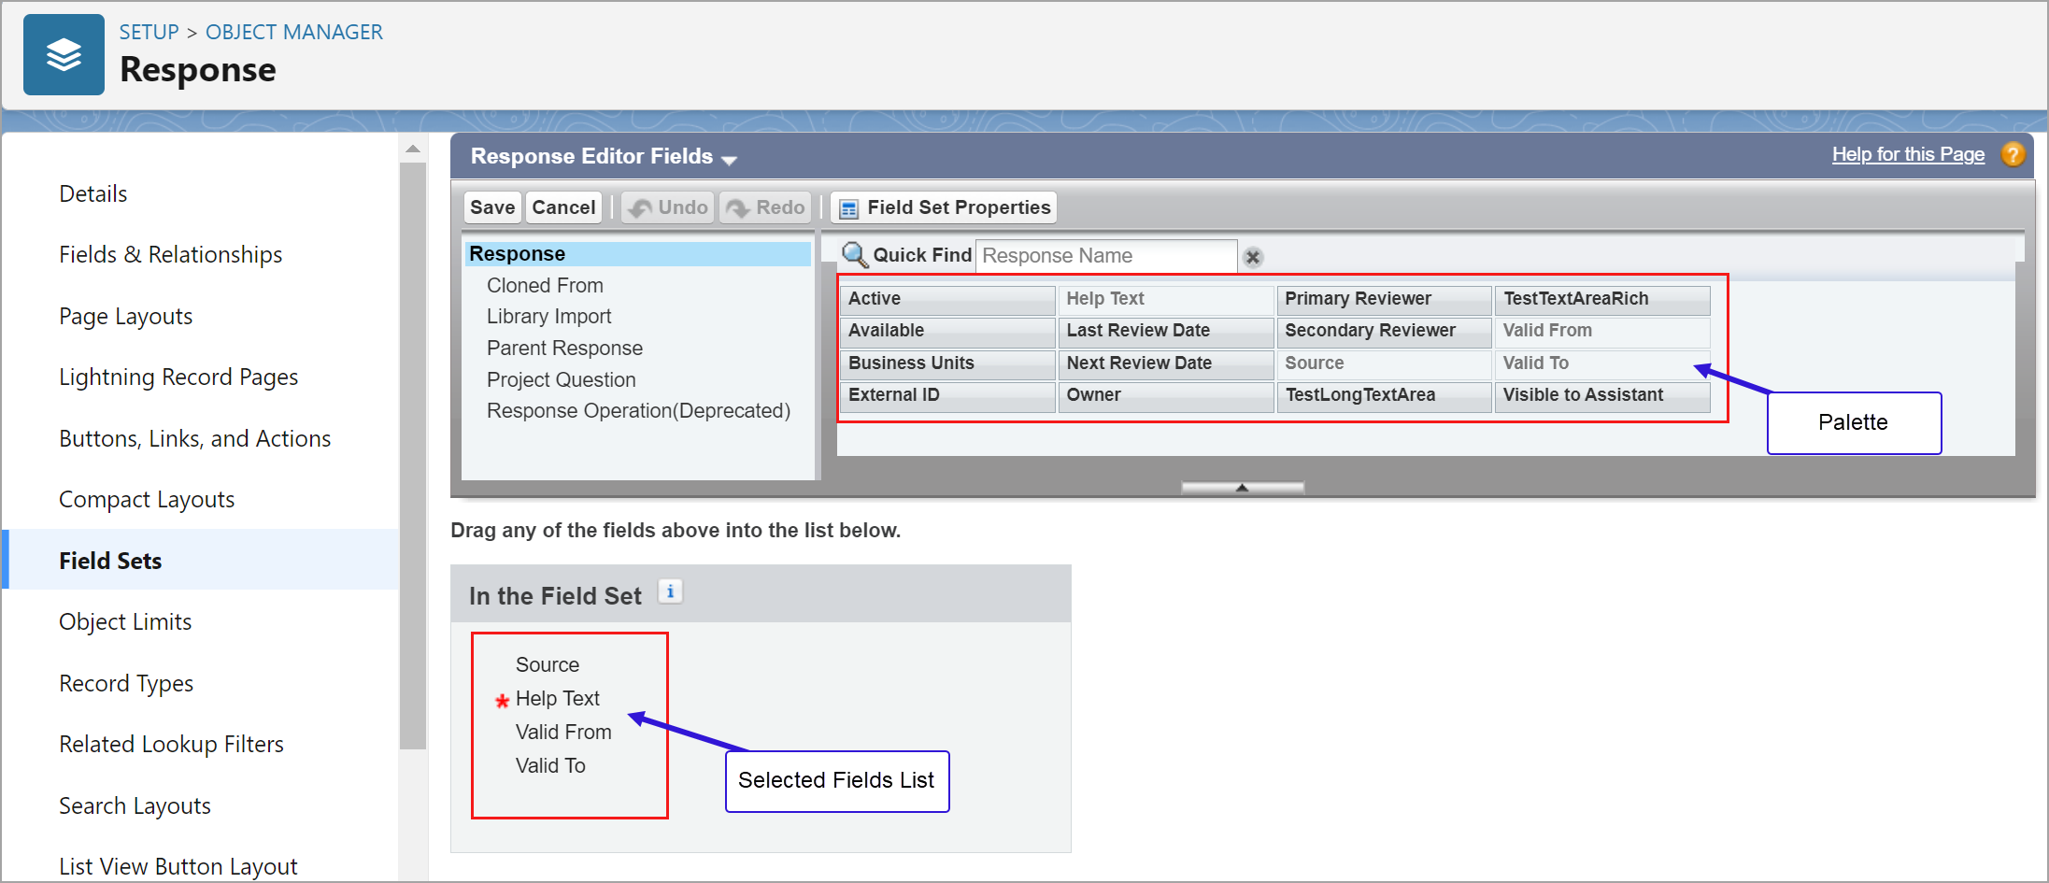The image size is (2049, 883).
Task: Select the Business Units palette field
Action: click(x=946, y=363)
